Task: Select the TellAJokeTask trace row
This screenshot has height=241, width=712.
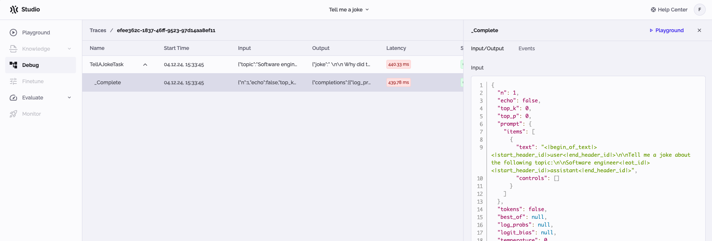Action: pos(273,65)
